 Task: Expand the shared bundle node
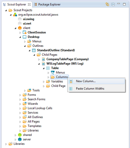pyautogui.click(x=15, y=135)
